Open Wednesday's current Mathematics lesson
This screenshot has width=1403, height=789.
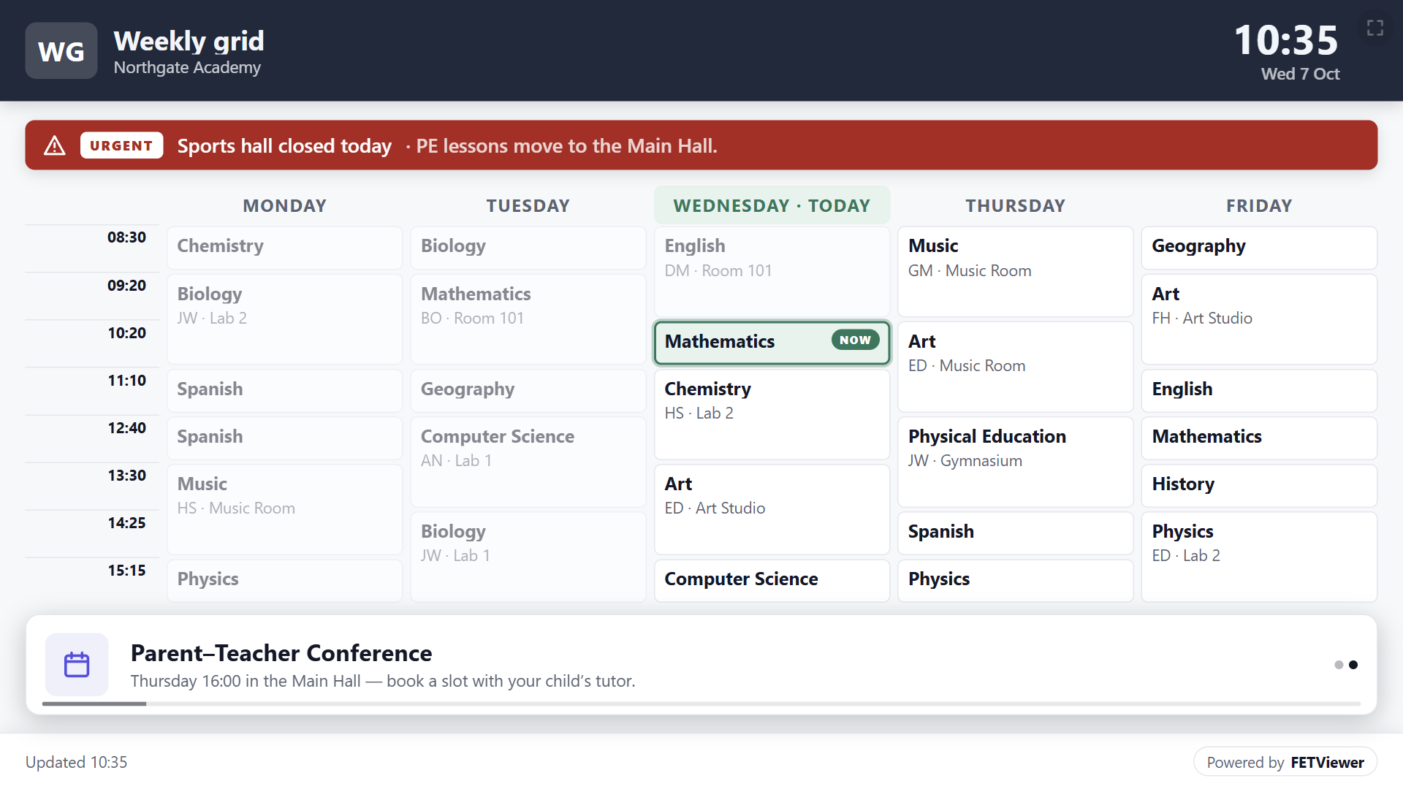[772, 343]
